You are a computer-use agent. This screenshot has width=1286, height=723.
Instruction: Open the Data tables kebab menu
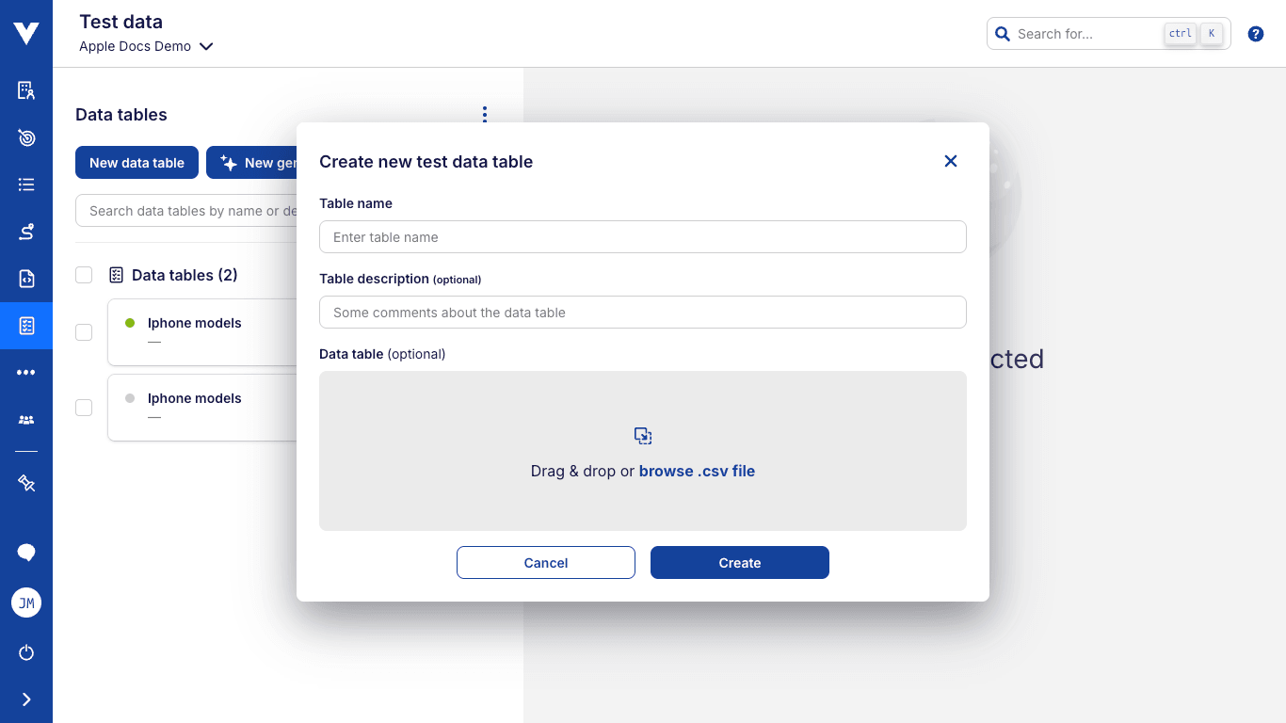[x=484, y=114]
